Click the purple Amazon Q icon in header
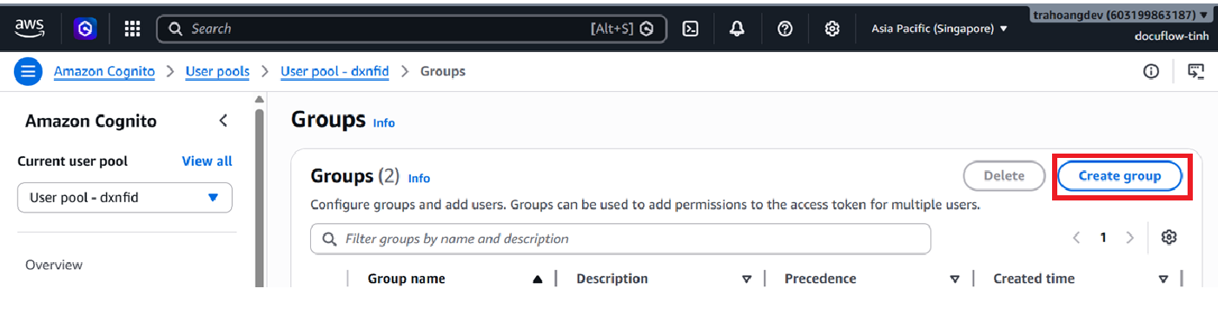The height and width of the screenshot is (315, 1218). [x=85, y=29]
